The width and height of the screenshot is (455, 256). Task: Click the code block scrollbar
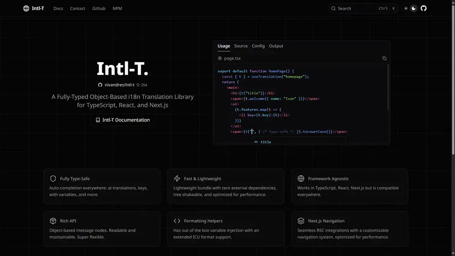[388, 87]
